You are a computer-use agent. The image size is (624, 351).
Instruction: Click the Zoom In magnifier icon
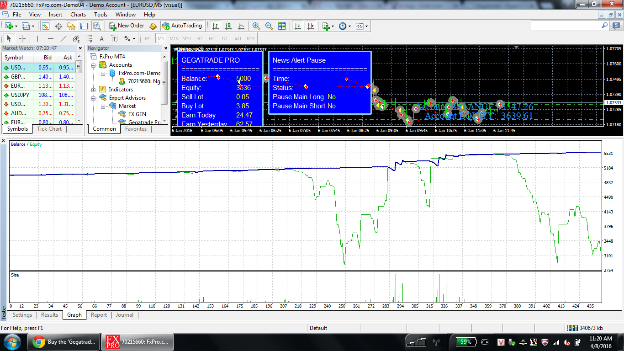coord(256,26)
